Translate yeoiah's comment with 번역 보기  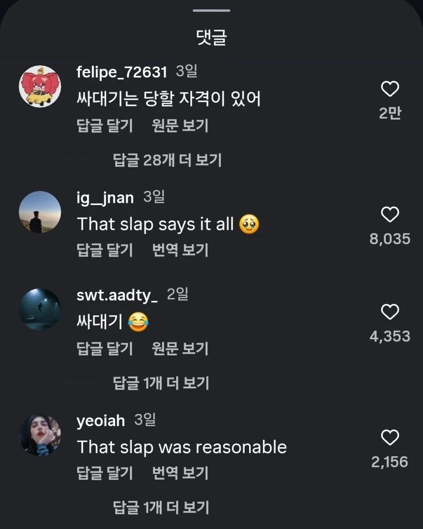[x=180, y=473]
